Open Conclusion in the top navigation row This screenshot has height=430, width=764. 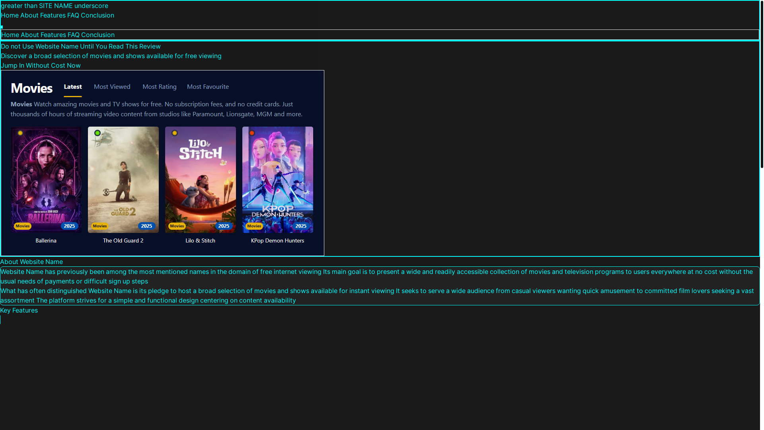point(97,15)
